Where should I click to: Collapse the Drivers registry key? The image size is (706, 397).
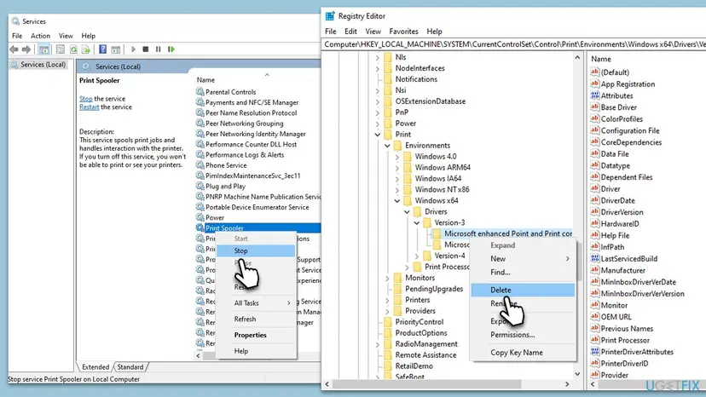(x=407, y=211)
